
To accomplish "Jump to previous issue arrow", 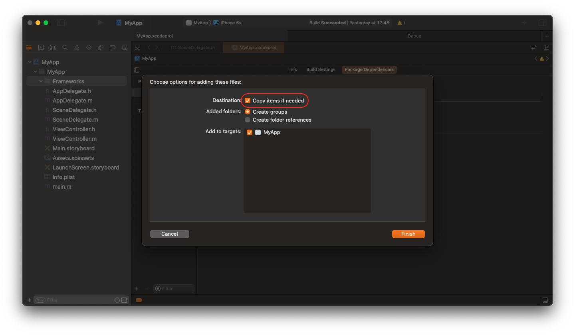I will [x=536, y=59].
